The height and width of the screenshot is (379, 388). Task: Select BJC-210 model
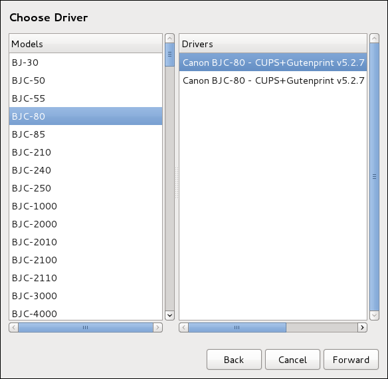point(86,152)
